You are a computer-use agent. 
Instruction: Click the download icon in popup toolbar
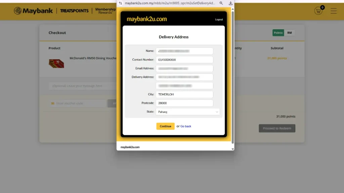pos(230,3)
